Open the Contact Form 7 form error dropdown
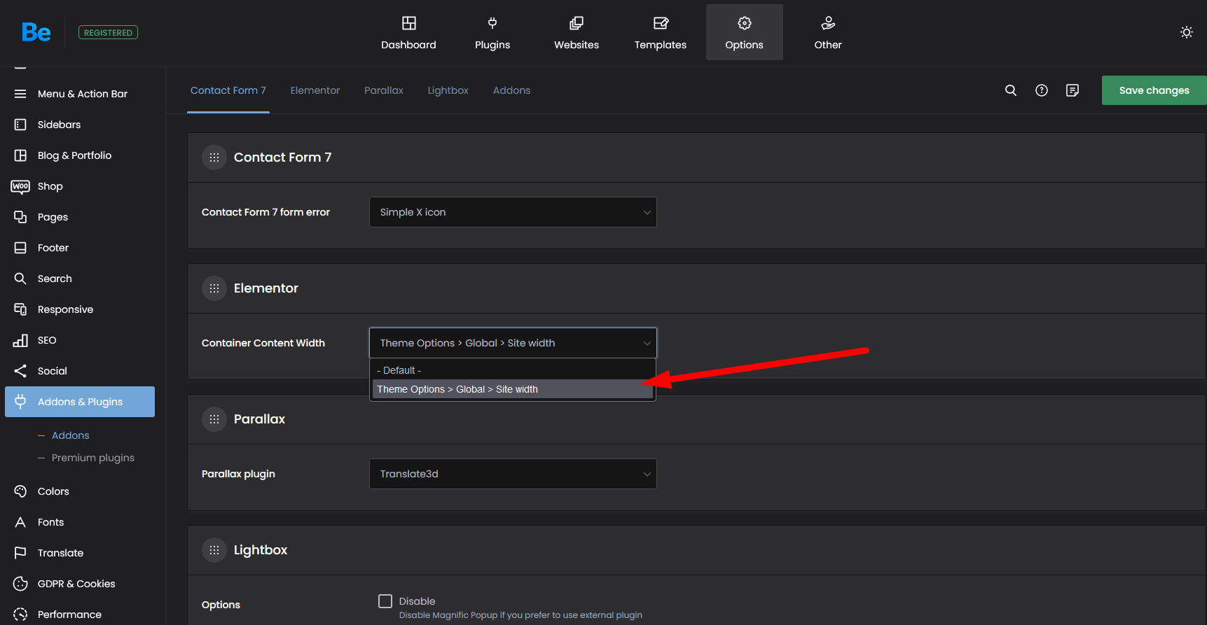 [513, 212]
